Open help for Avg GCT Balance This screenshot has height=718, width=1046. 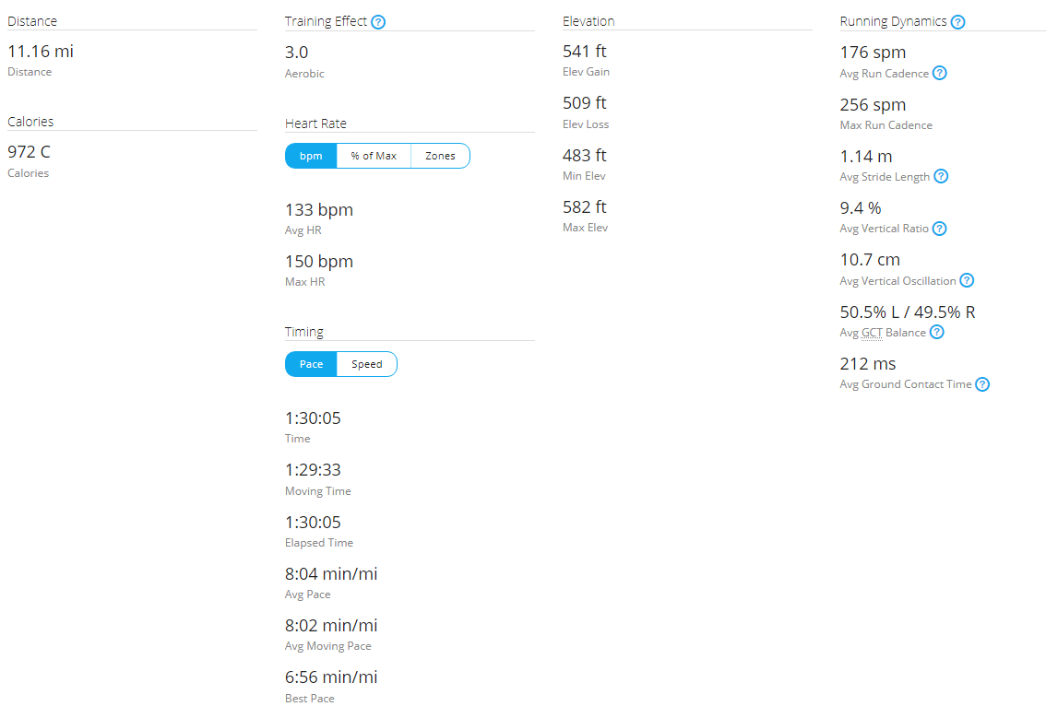[x=936, y=333]
